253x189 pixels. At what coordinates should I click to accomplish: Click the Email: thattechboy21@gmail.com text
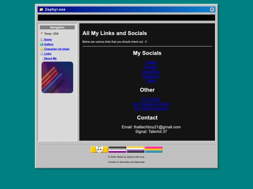click(151, 127)
